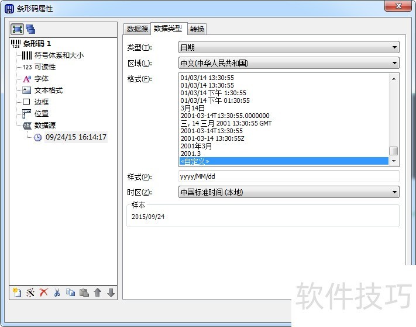Click the copy icon in bottom toolbar
The height and width of the screenshot is (327, 416).
pyautogui.click(x=70, y=292)
